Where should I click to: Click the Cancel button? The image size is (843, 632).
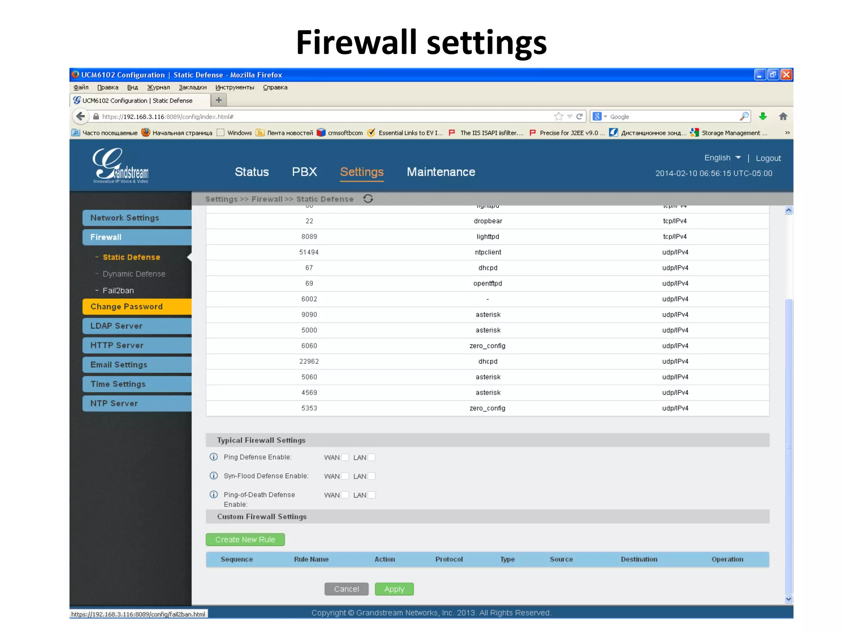coord(346,589)
